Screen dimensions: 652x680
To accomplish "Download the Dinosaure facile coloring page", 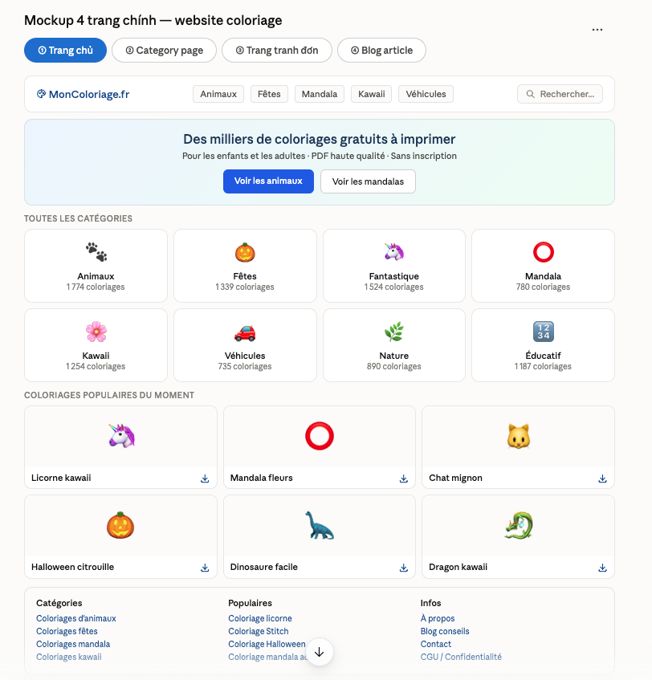I will (x=403, y=568).
